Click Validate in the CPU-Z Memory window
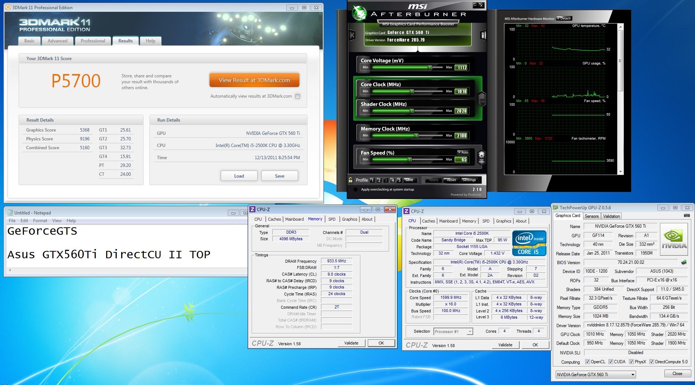This screenshot has width=695, height=385. click(x=351, y=343)
